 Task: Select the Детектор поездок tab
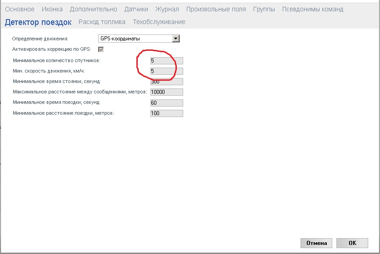[x=38, y=22]
